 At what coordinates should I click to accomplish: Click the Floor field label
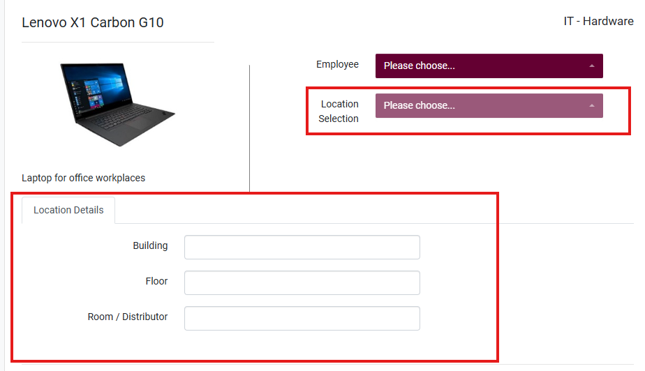pyautogui.click(x=156, y=281)
